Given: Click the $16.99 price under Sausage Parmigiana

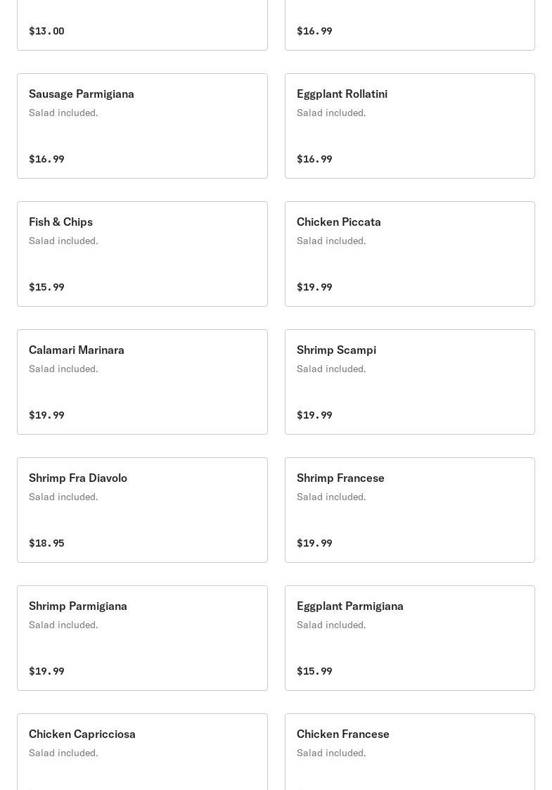Looking at the screenshot, I should [46, 159].
